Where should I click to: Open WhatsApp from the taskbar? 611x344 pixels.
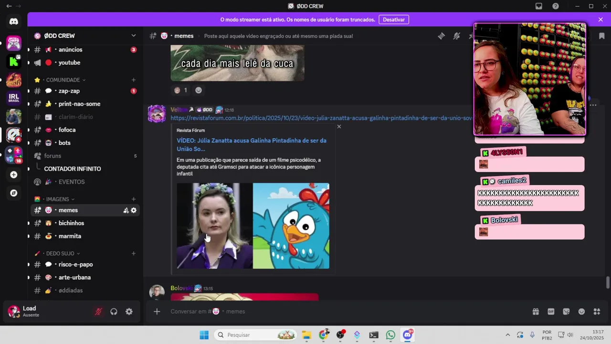(x=390, y=335)
